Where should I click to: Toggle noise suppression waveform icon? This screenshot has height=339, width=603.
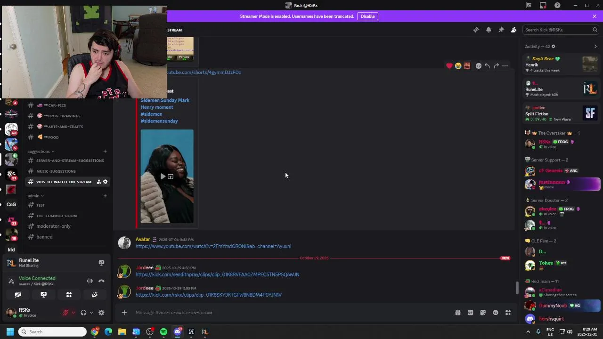pyautogui.click(x=90, y=281)
